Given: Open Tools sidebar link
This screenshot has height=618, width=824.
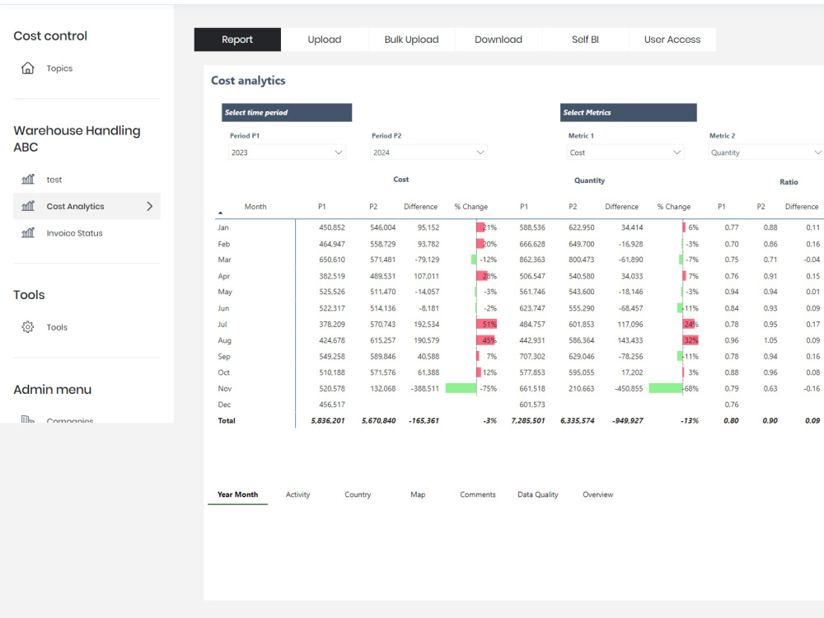Looking at the screenshot, I should [57, 327].
